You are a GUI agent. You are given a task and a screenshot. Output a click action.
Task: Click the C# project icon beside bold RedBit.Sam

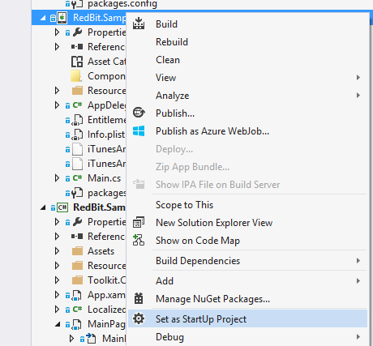point(62,207)
